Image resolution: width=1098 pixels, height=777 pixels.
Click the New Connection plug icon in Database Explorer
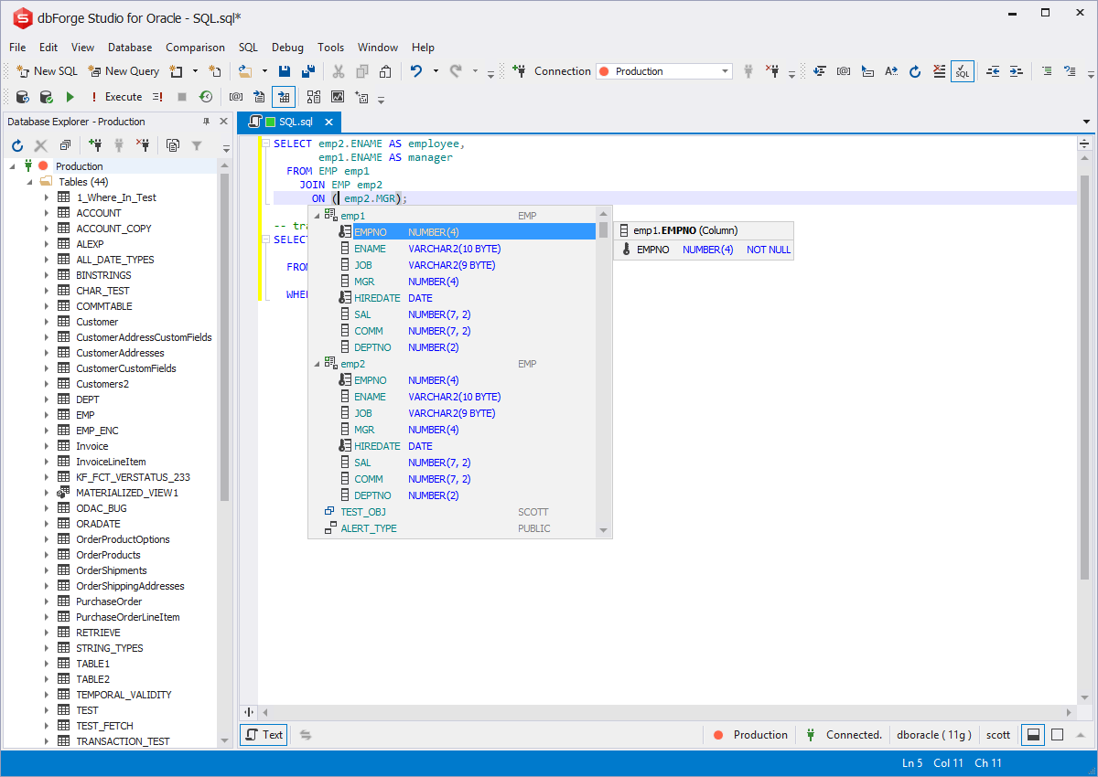[95, 145]
